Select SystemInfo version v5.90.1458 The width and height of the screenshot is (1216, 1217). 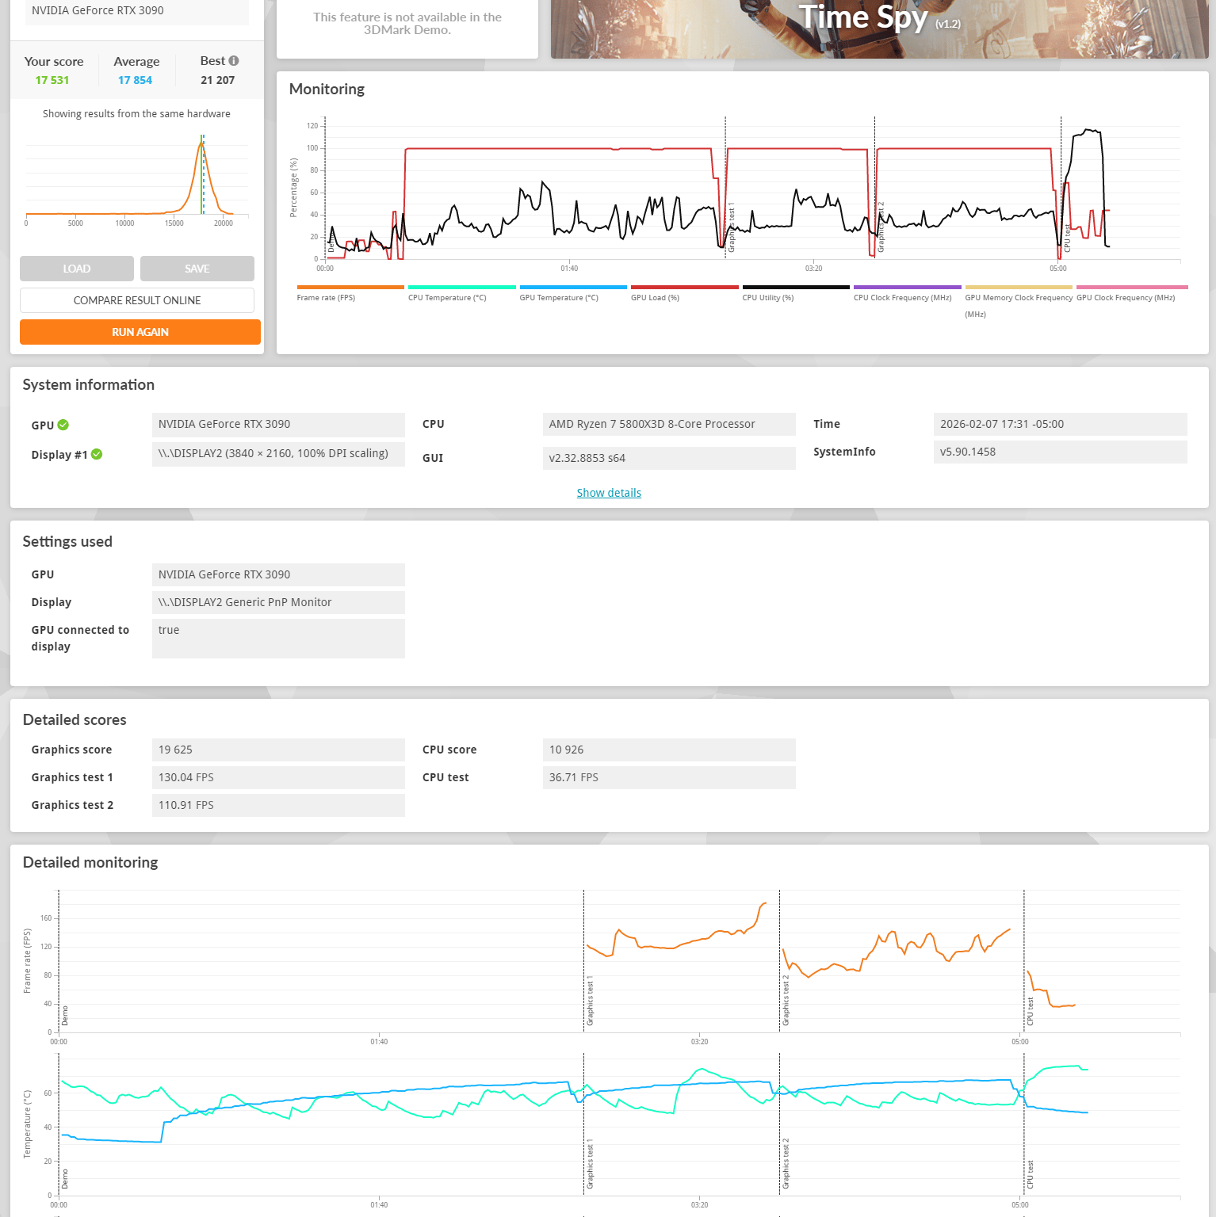(x=1061, y=452)
